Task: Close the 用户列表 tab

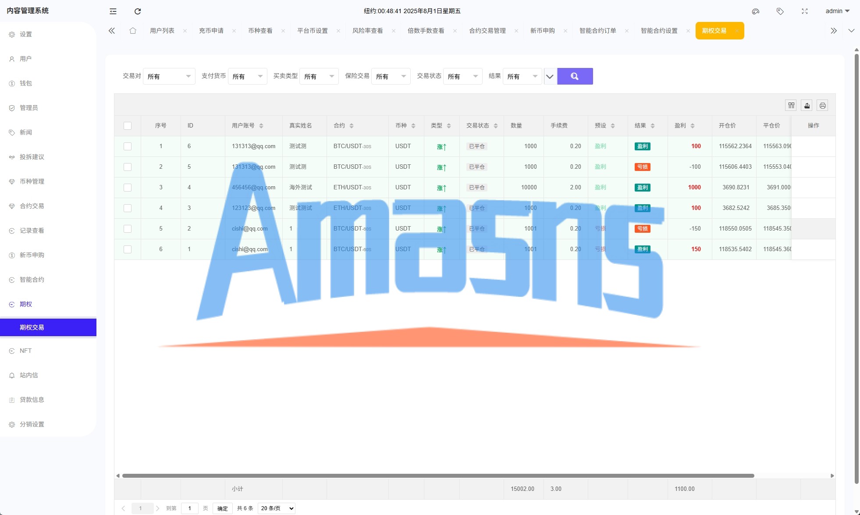Action: click(x=185, y=31)
